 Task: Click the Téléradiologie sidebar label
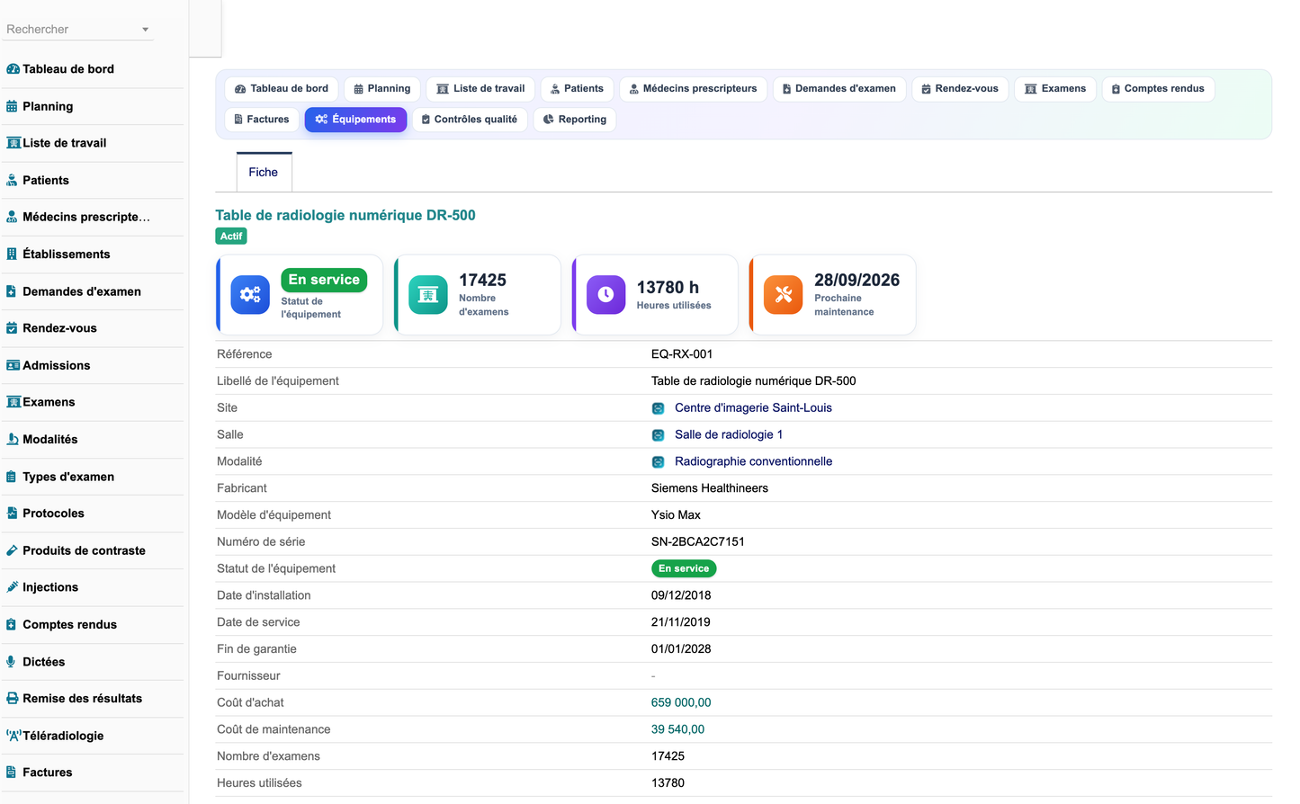(x=63, y=736)
